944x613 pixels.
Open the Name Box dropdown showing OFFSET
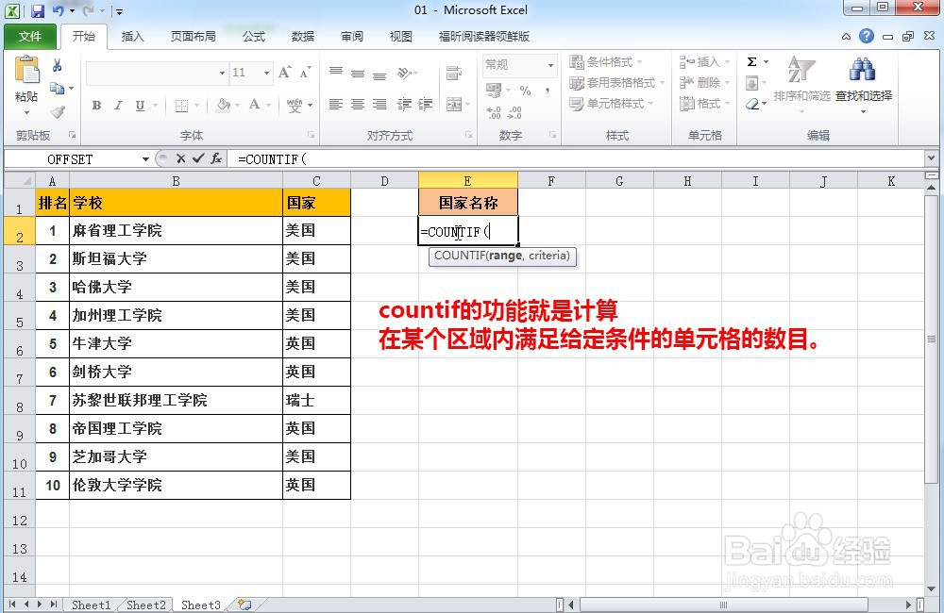[145, 159]
